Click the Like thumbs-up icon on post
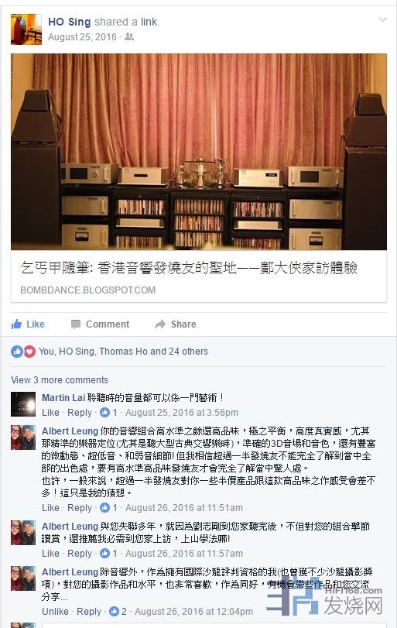The image size is (397, 628). point(16,324)
